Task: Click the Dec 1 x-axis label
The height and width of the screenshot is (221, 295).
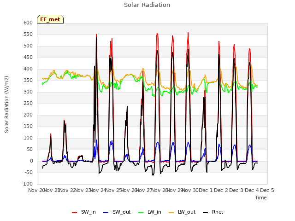Action: 206,190
